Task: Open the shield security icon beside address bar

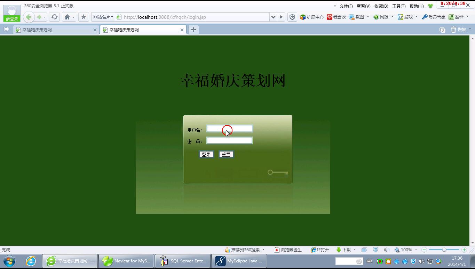Action: click(x=292, y=17)
